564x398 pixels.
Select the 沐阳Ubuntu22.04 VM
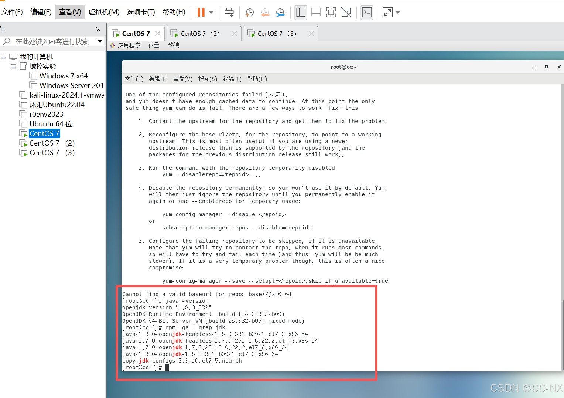point(57,105)
